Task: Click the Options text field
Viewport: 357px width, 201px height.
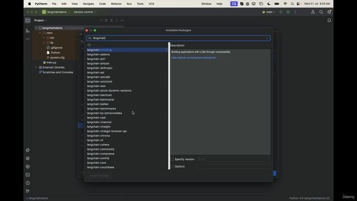Action: pos(233,166)
